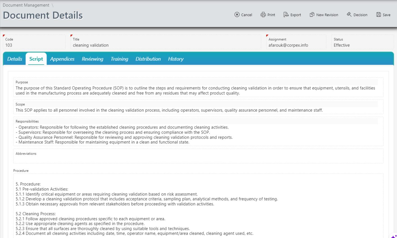Click the Print button label
397x238 pixels.
pos(271,15)
